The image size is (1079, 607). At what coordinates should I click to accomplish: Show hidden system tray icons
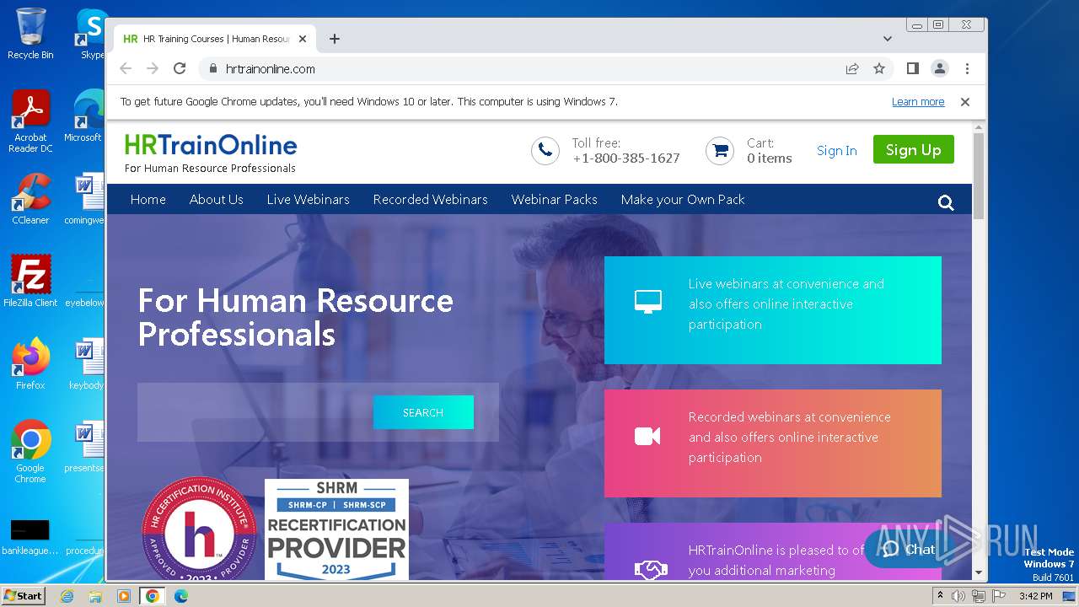click(x=941, y=596)
